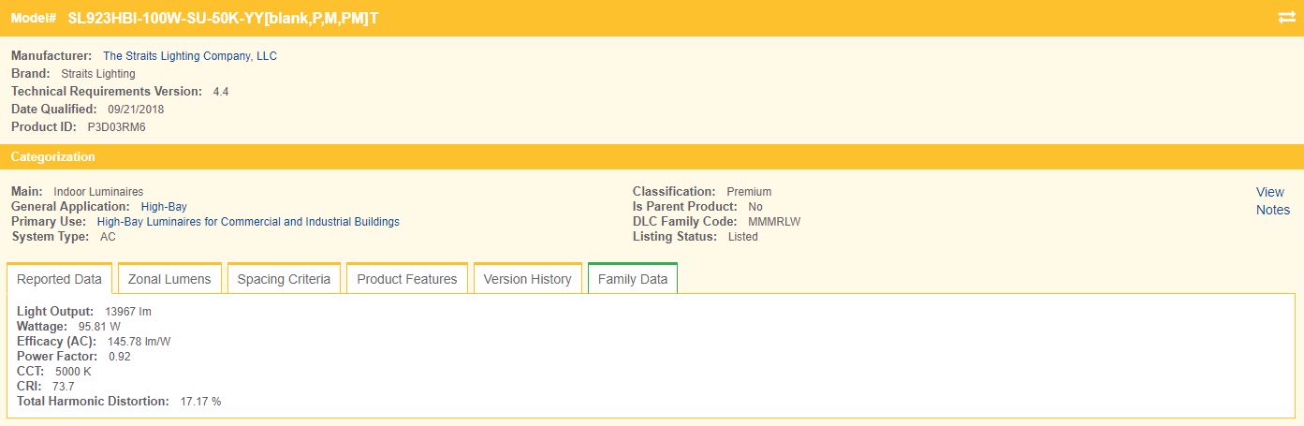Open High-Bay Luminaires for Commercial and Industrial Buildings link
1304x426 pixels.
click(248, 222)
